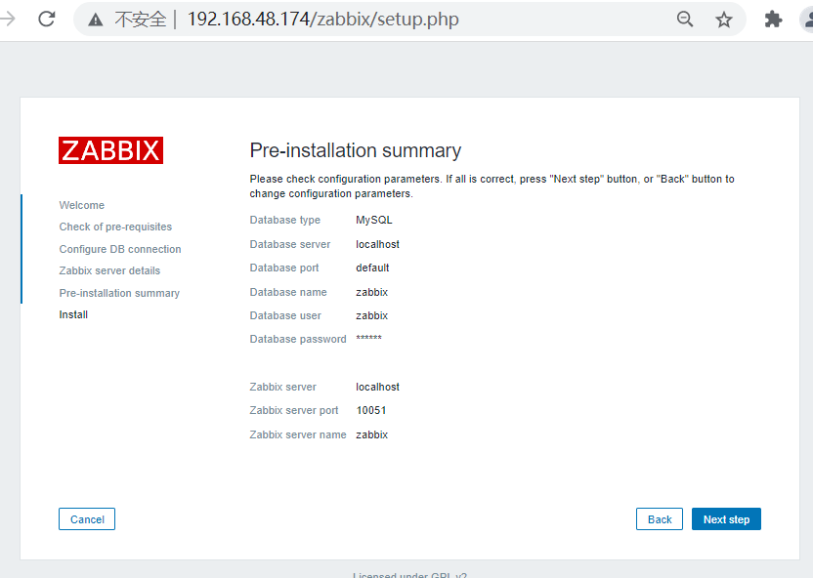The width and height of the screenshot is (813, 578).
Task: Open the browser extensions puzzle icon
Action: 773,20
